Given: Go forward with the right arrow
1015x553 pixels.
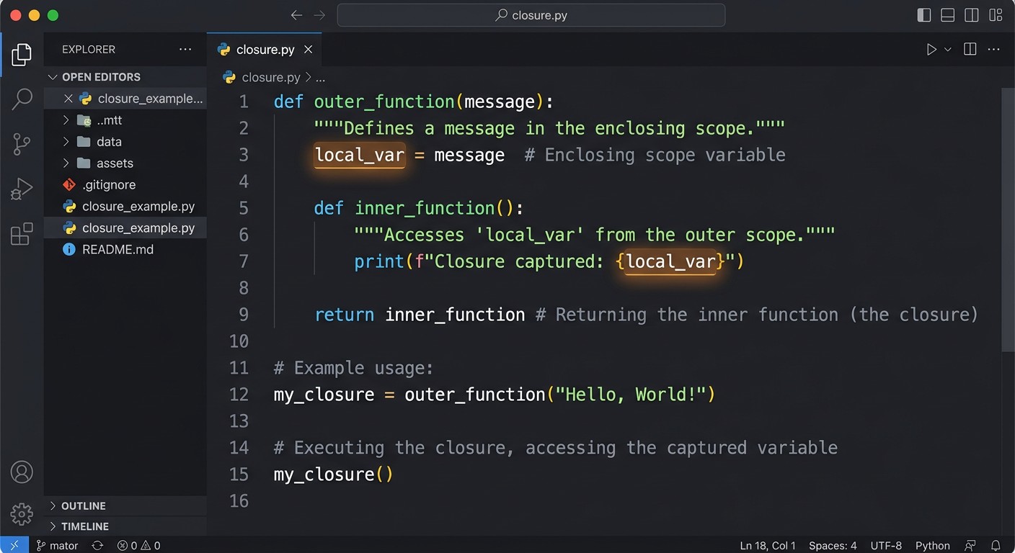Looking at the screenshot, I should tap(319, 15).
